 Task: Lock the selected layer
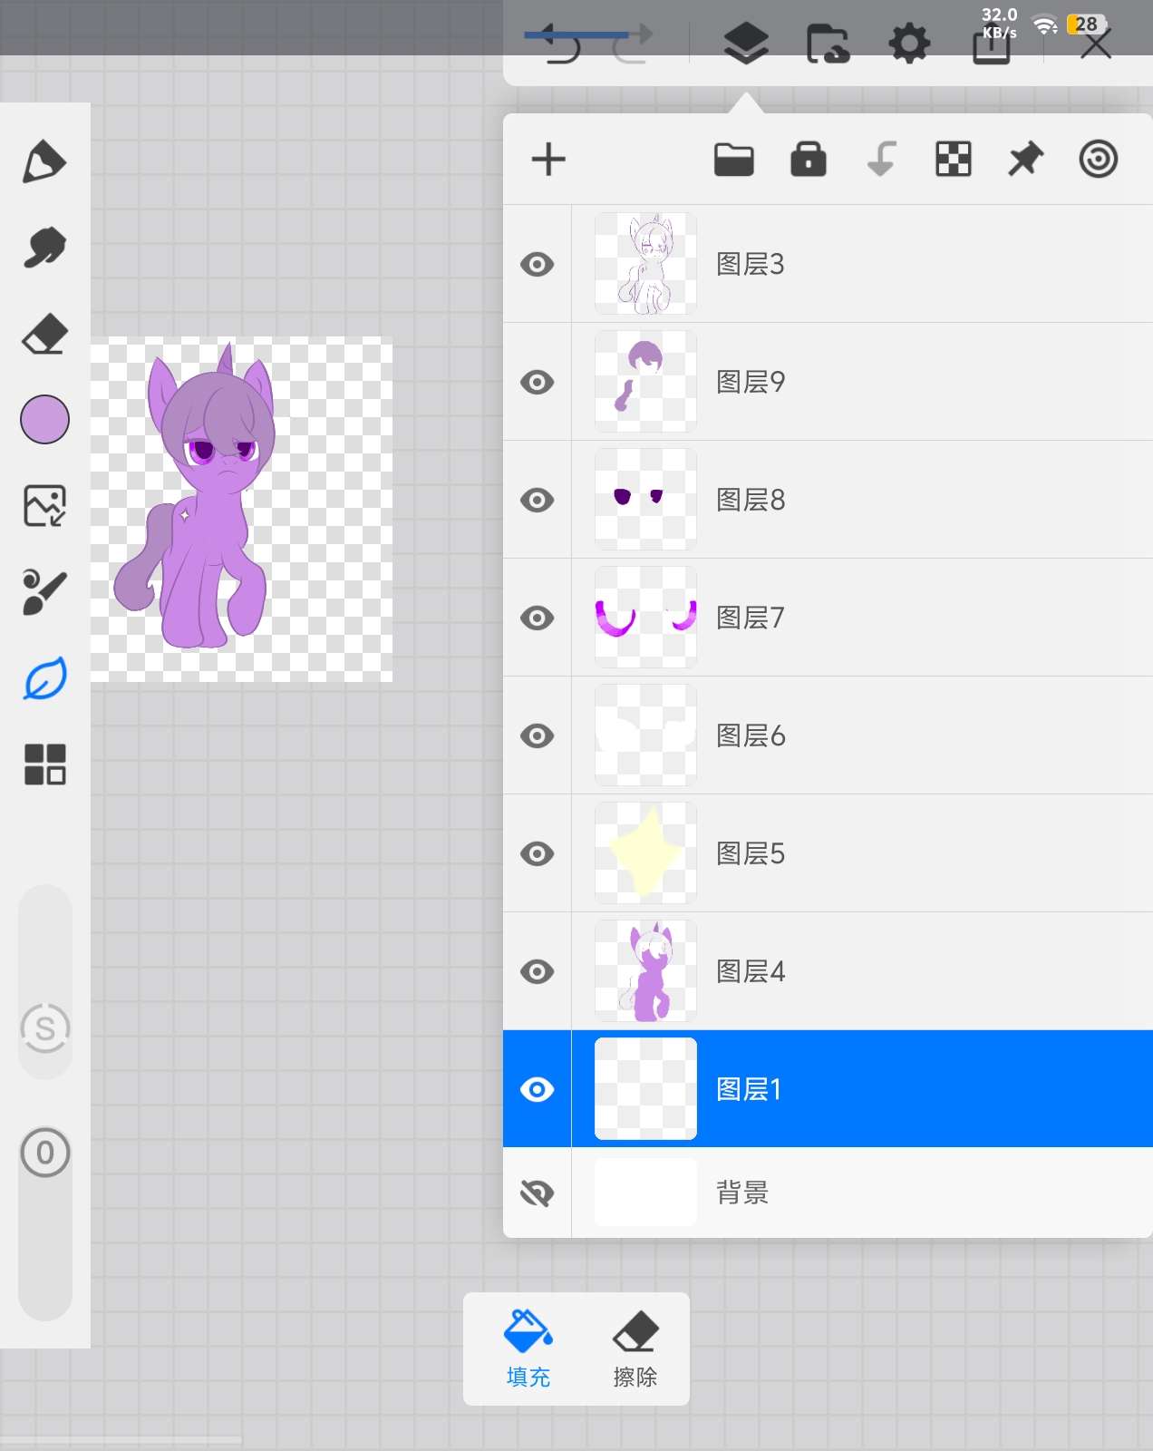click(809, 159)
